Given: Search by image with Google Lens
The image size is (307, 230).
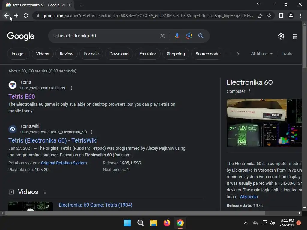Looking at the screenshot, I should point(189,36).
